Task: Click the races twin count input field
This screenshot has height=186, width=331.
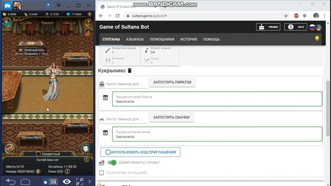Action: click(x=126, y=119)
